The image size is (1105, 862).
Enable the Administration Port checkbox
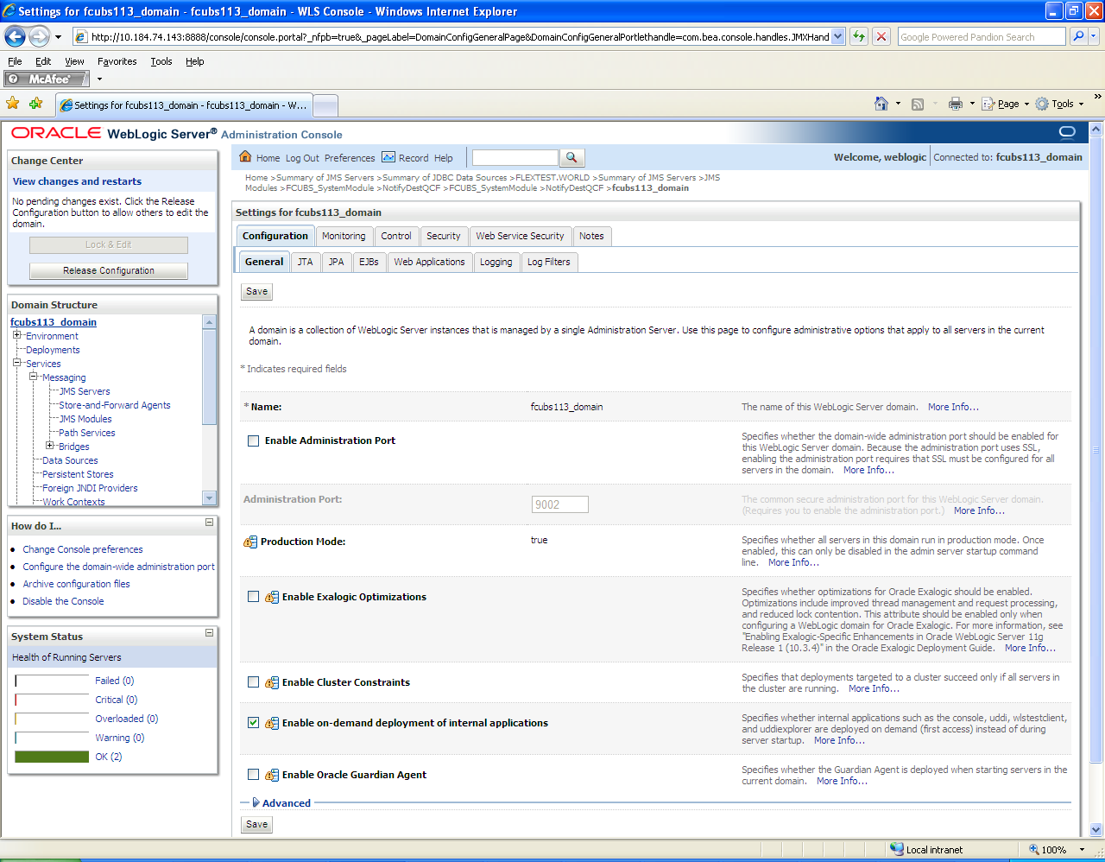[253, 441]
